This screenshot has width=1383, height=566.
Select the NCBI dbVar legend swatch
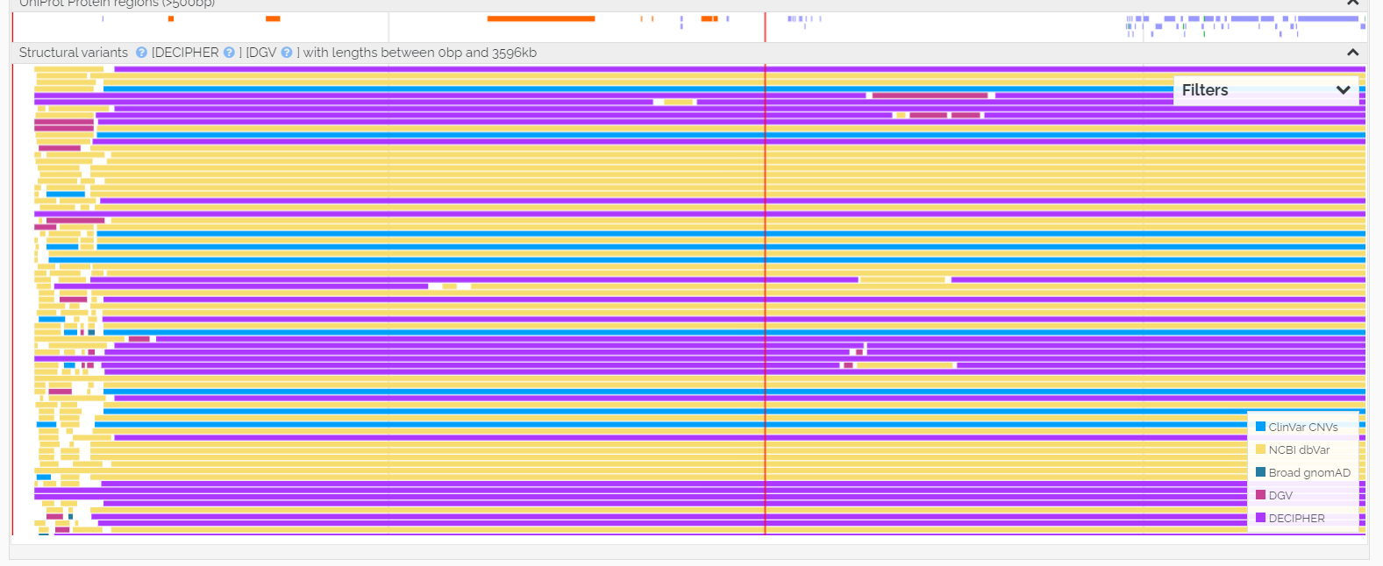pos(1260,449)
